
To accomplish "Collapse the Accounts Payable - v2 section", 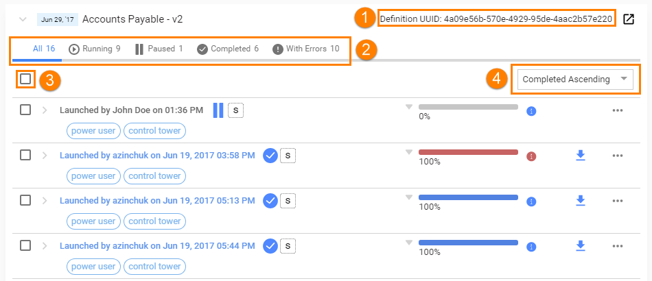I will [23, 19].
